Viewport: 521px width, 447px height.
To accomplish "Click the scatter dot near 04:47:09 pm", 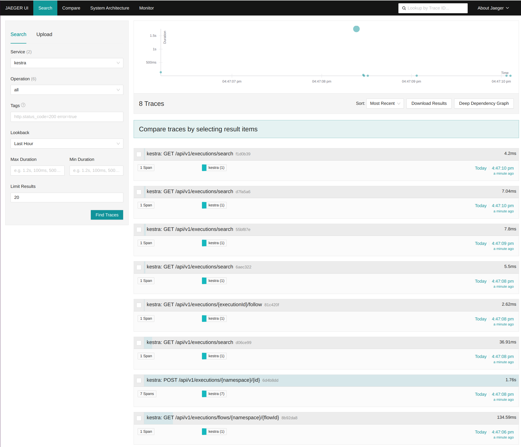I will click(x=416, y=76).
